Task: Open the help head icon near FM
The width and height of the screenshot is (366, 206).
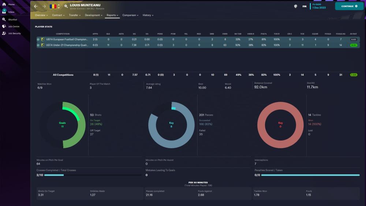Action: click(295, 6)
